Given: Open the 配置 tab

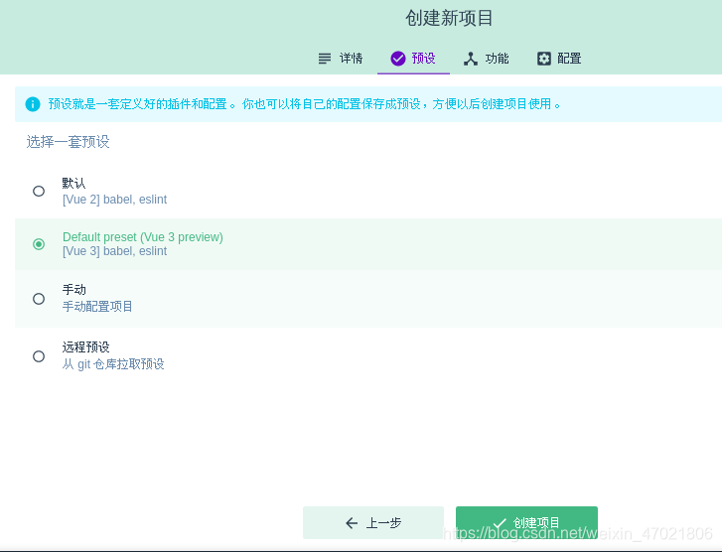Looking at the screenshot, I should 559,59.
